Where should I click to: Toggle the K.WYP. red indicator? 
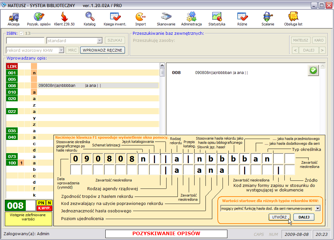[45, 208]
